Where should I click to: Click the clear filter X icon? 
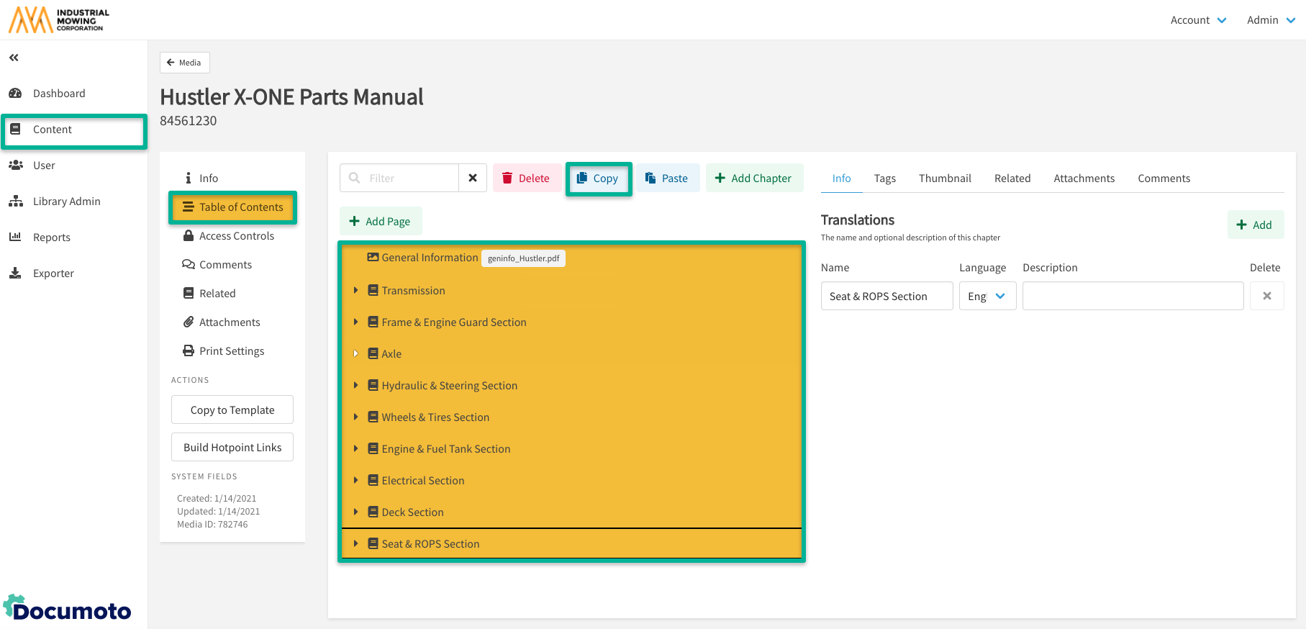(473, 178)
